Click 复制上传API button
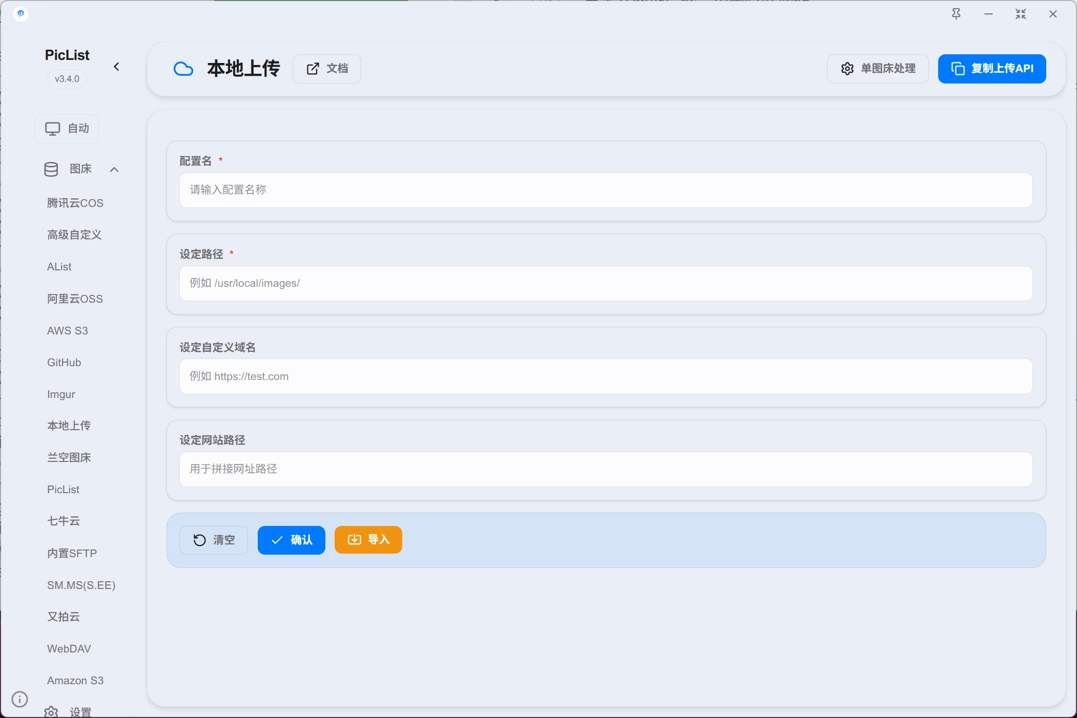 [x=992, y=69]
